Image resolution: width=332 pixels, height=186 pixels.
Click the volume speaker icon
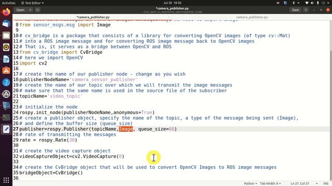(x=312, y=3)
